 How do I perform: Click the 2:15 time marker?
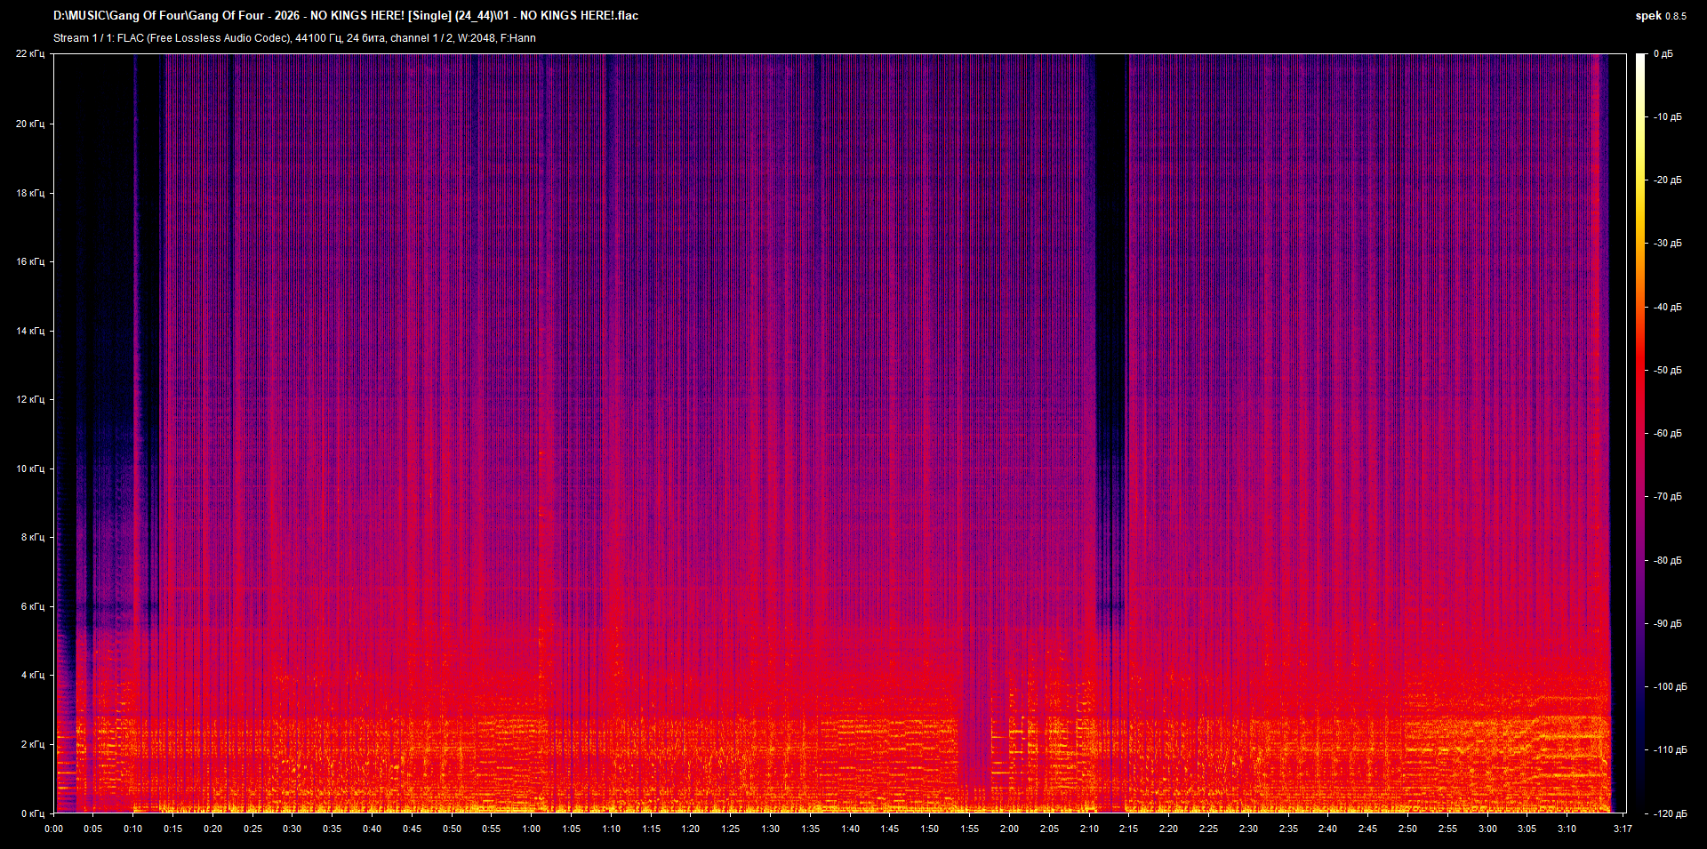point(1128,829)
